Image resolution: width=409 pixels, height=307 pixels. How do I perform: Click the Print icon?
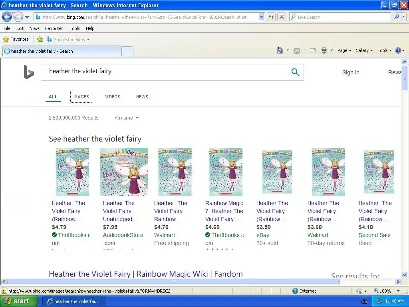pos(324,50)
